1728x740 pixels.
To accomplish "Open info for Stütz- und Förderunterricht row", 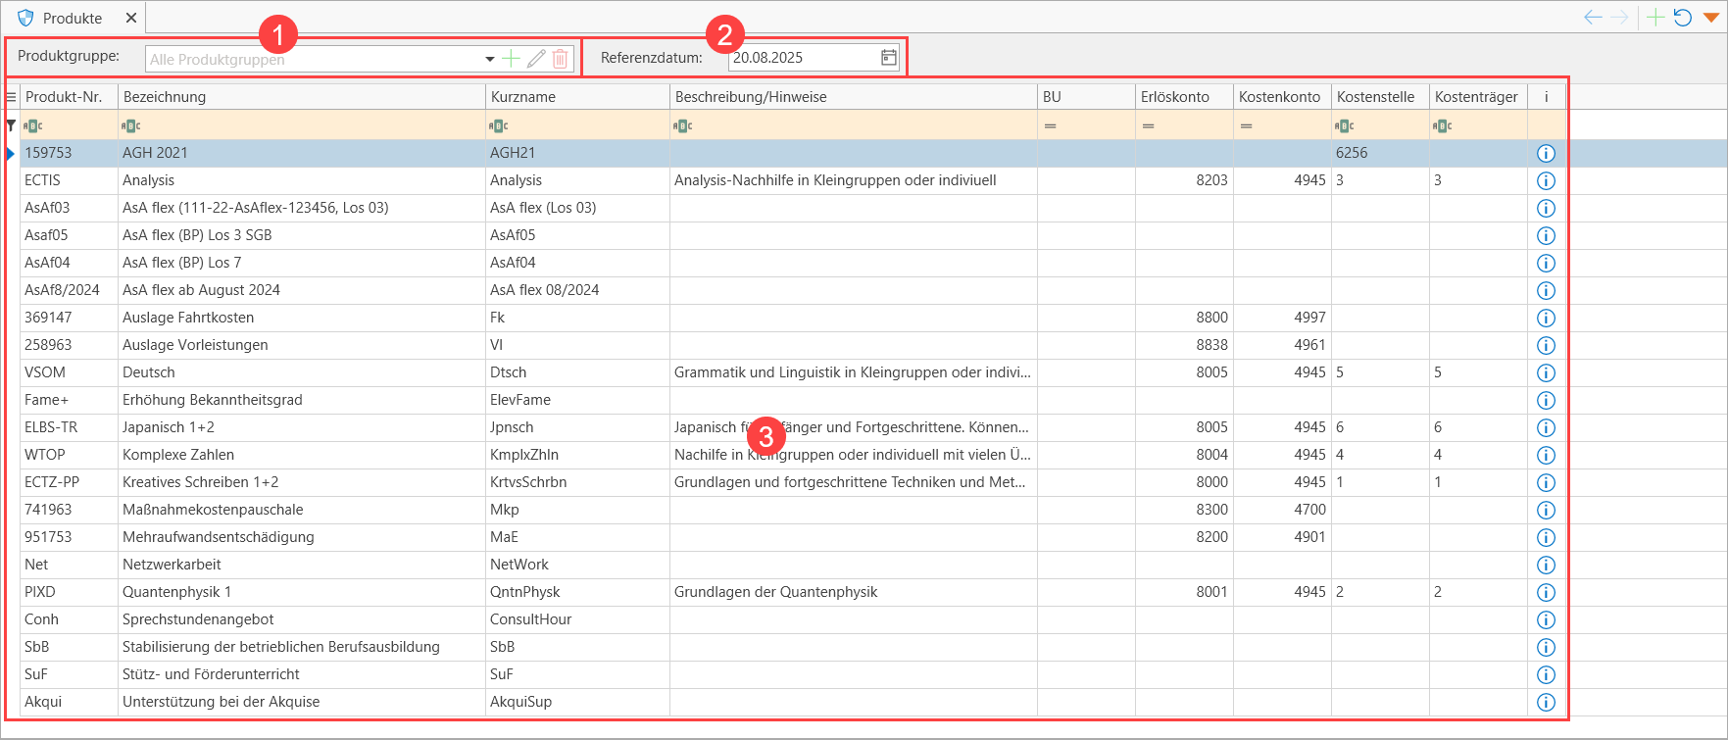I will click(x=1547, y=674).
